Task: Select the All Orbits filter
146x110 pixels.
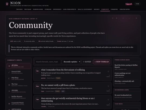Action: pos(19,66)
